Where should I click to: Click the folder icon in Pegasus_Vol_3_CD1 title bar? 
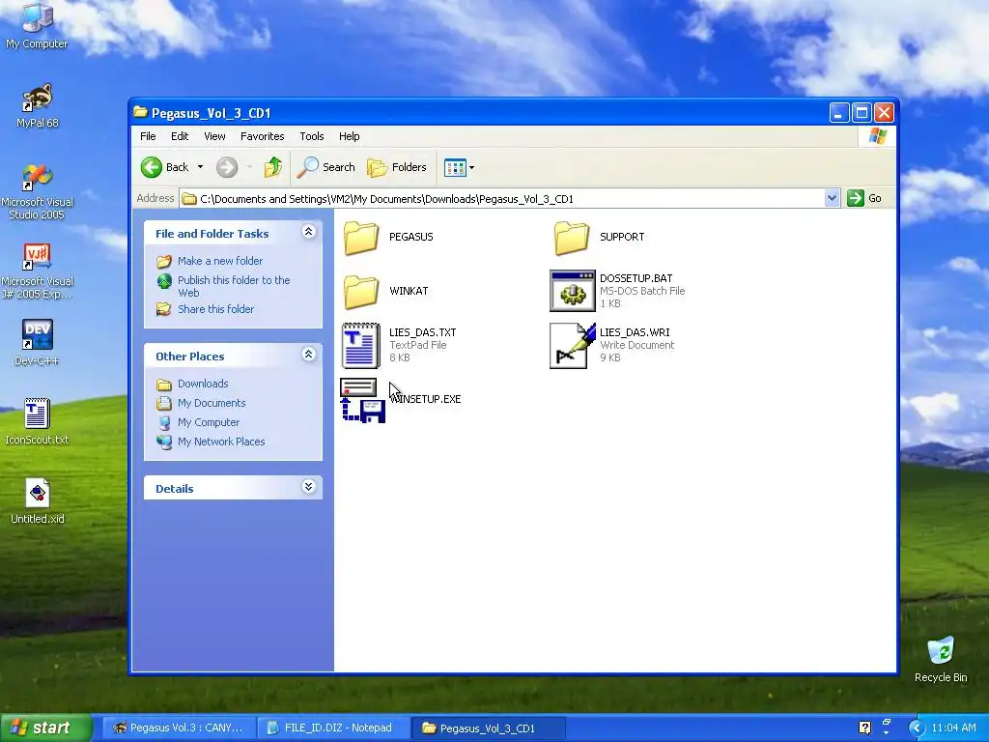(140, 112)
